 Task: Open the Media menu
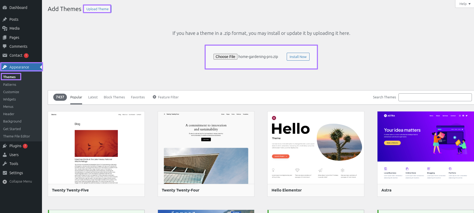21,28
